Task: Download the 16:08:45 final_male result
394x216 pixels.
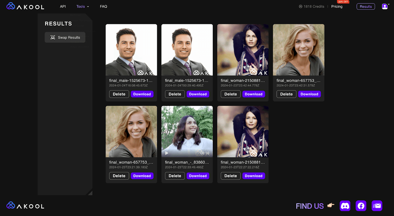Action: [142, 94]
